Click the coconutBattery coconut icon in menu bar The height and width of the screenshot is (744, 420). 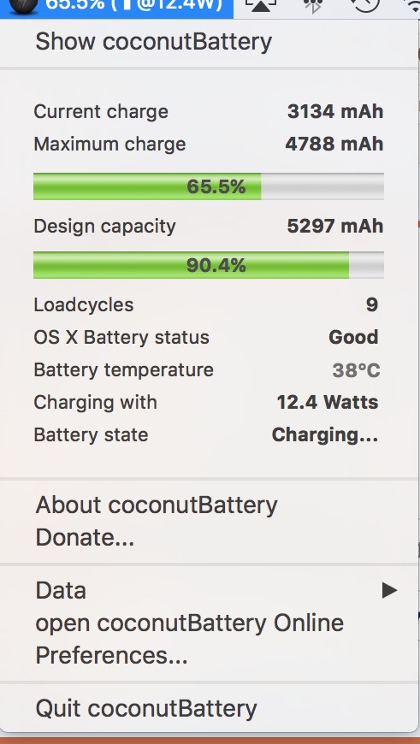click(24, 5)
